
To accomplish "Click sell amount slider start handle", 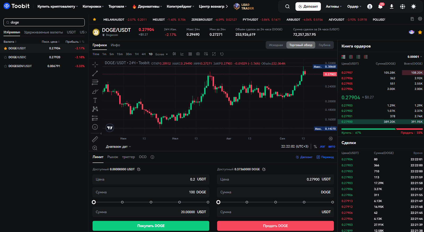I will pyautogui.click(x=218, y=202).
